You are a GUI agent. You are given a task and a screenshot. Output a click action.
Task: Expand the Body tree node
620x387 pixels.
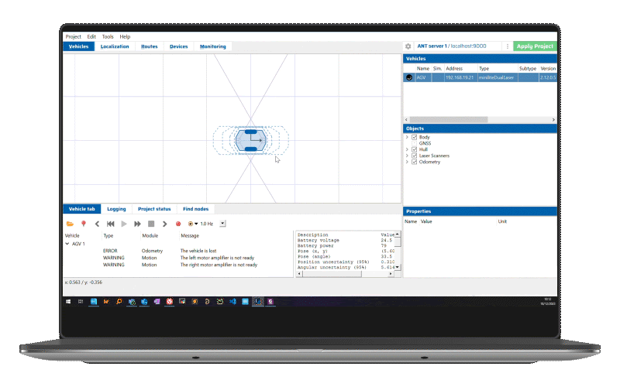click(x=407, y=137)
